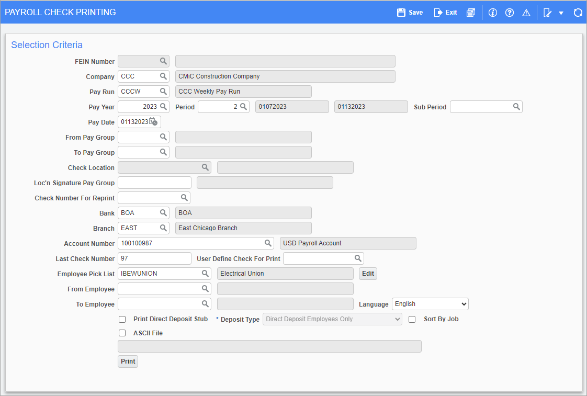Viewport: 587px width, 396px height.
Task: Click the edit page icon in the header
Action: click(547, 13)
